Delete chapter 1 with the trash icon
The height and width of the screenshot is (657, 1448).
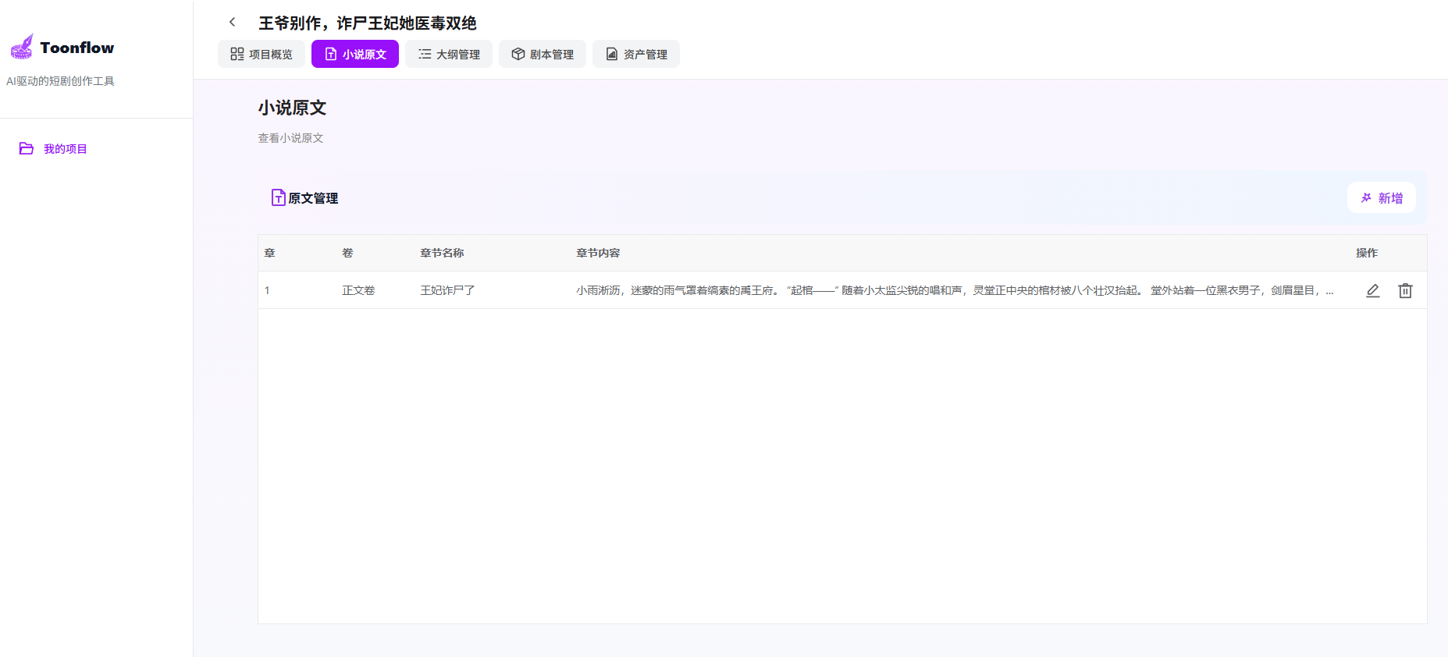tap(1405, 290)
